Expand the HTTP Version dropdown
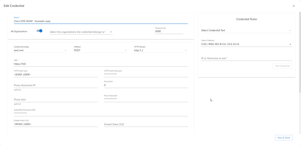 [x=161, y=50]
